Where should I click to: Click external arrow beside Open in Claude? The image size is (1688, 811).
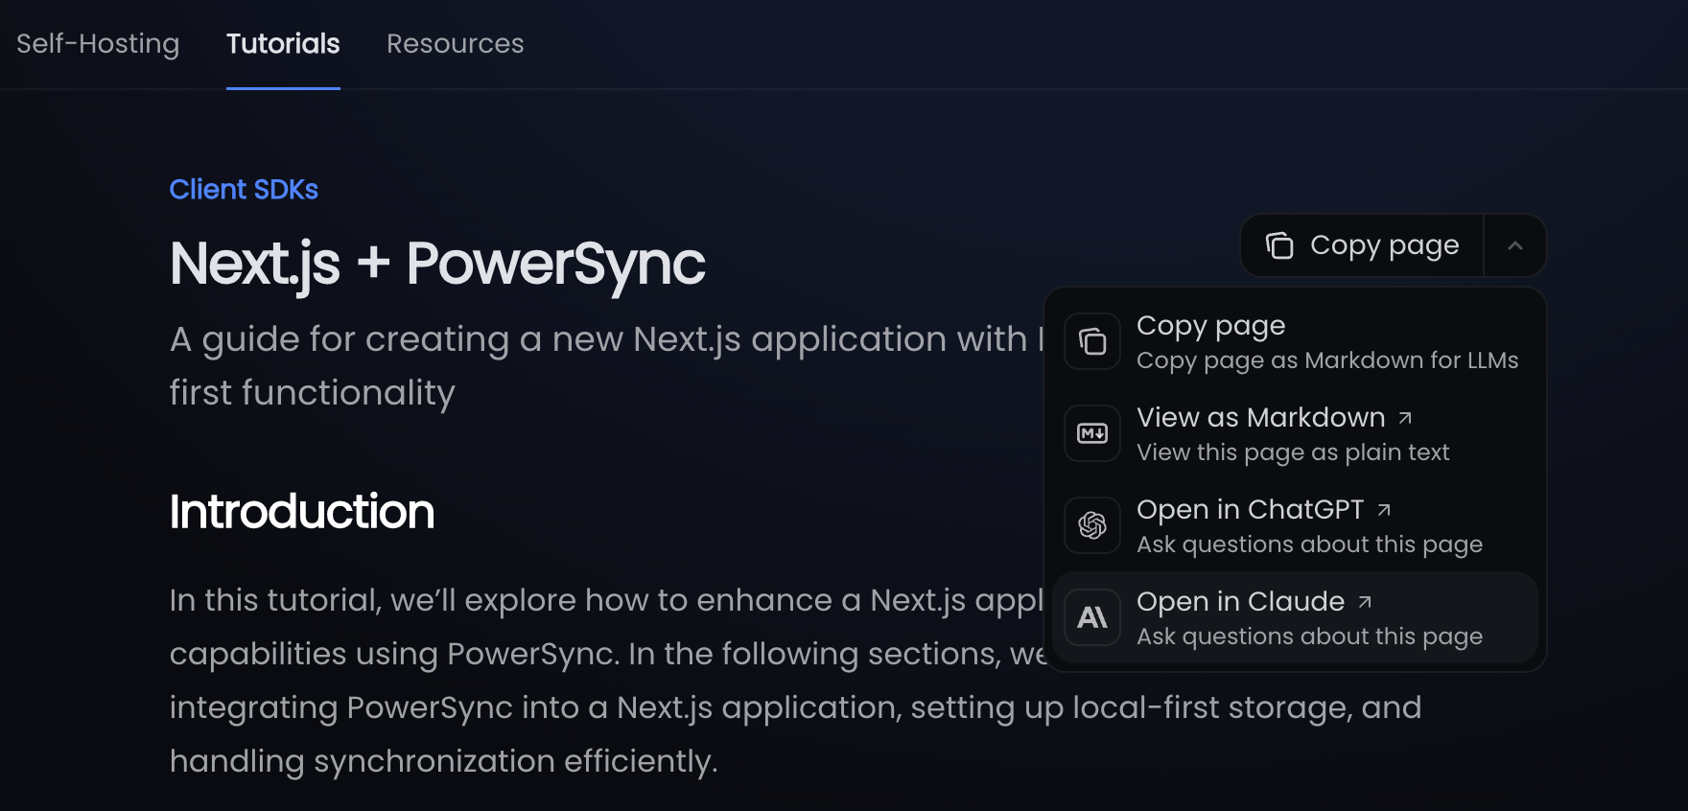1365,602
